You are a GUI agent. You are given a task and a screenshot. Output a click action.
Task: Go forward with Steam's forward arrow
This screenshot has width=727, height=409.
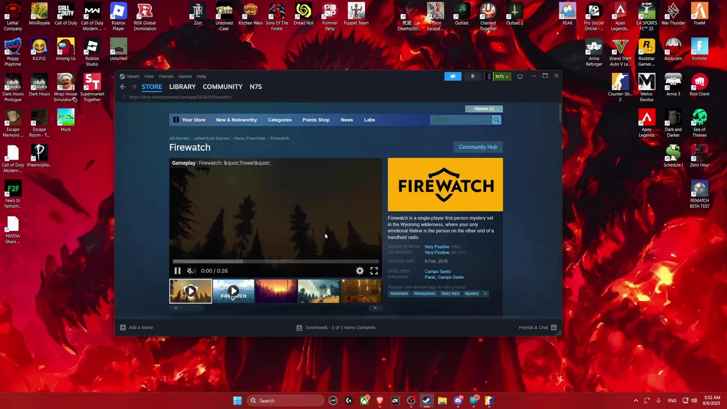(134, 87)
